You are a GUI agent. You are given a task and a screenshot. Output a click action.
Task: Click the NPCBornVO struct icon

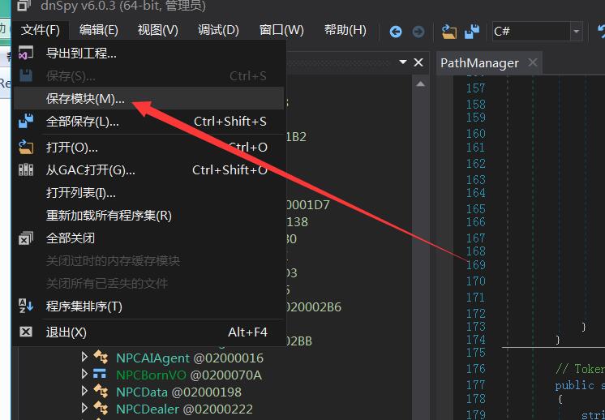coord(101,375)
